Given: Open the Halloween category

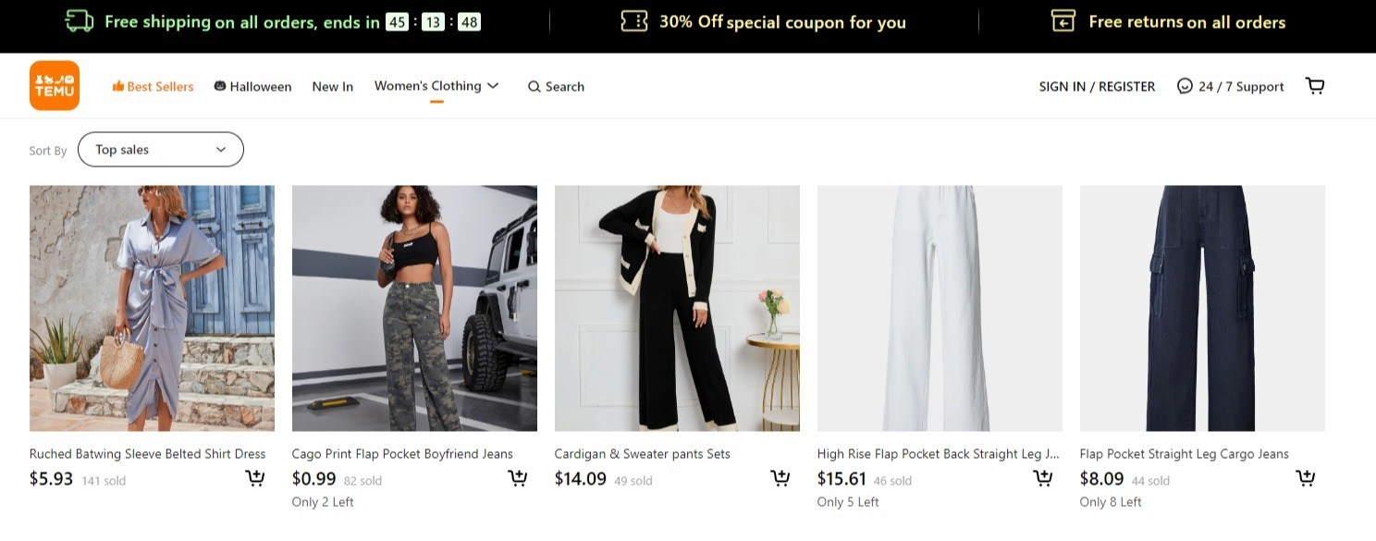Looking at the screenshot, I should [x=252, y=87].
